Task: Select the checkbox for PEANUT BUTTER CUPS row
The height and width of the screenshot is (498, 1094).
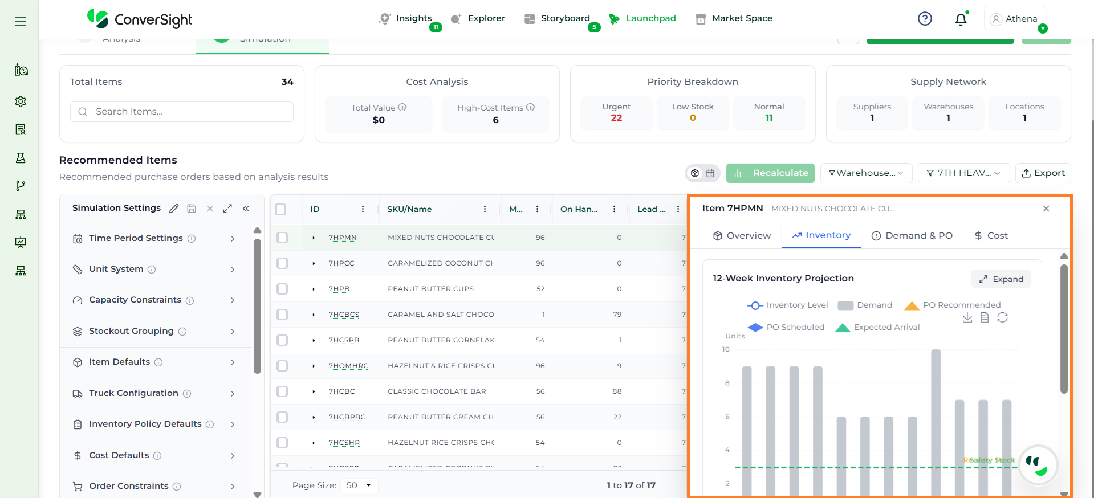Action: 282,289
